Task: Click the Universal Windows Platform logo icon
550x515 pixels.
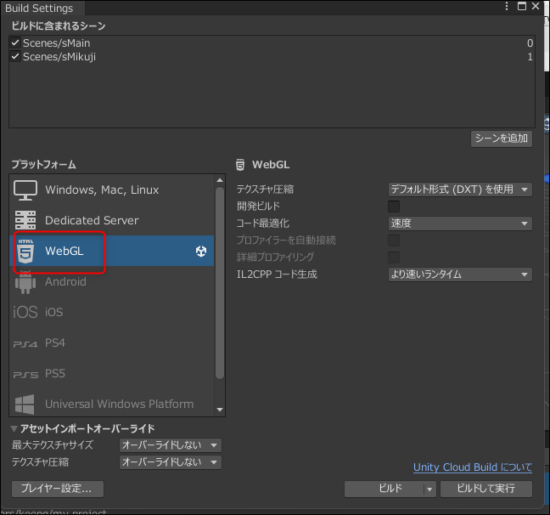Action: 25,404
